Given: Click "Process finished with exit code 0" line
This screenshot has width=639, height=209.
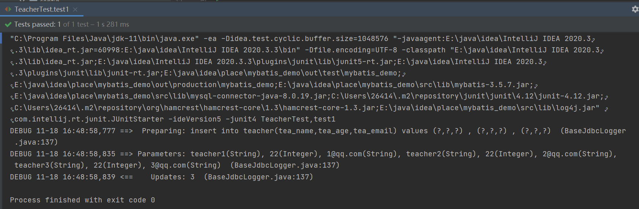Looking at the screenshot, I should click(x=82, y=200).
